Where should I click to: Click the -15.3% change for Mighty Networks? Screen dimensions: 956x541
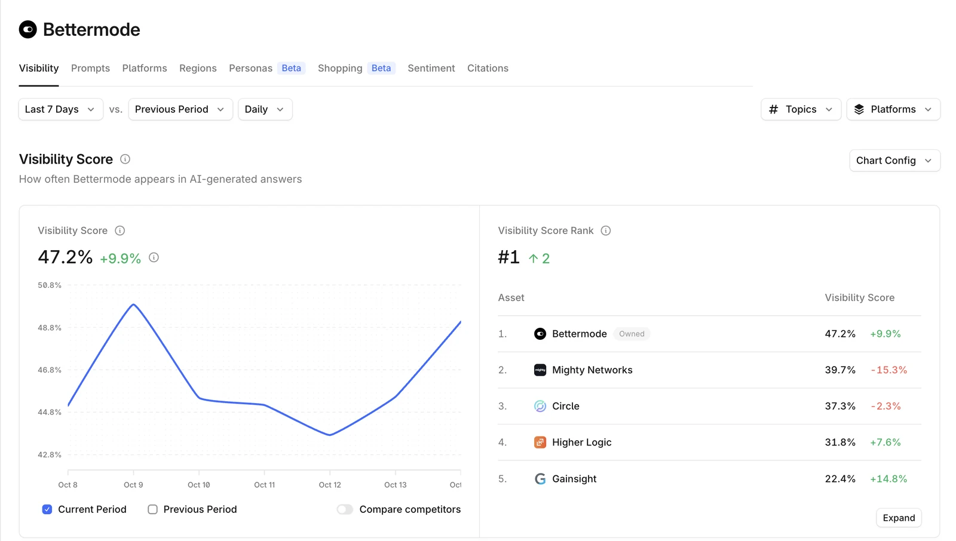pyautogui.click(x=889, y=370)
